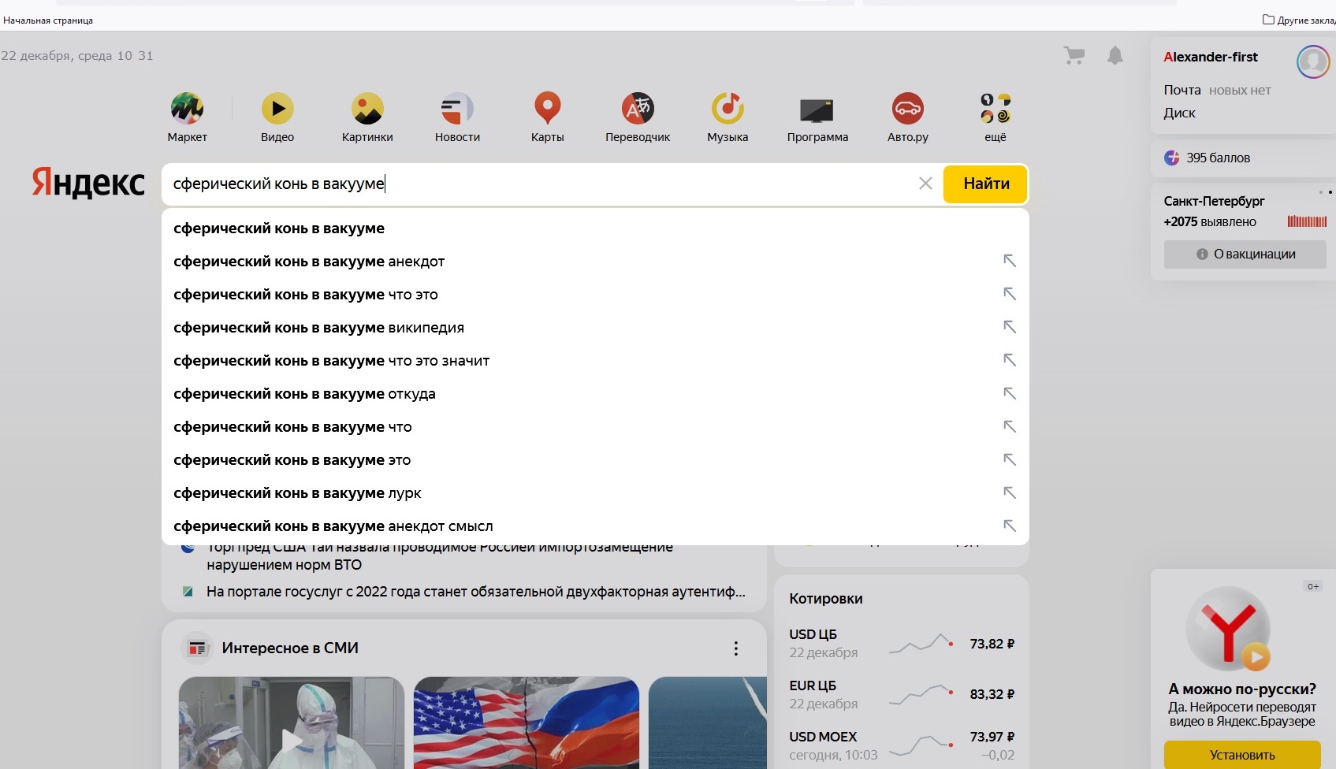Open the Авто.ру service icon
The image size is (1336, 769).
[x=908, y=109]
